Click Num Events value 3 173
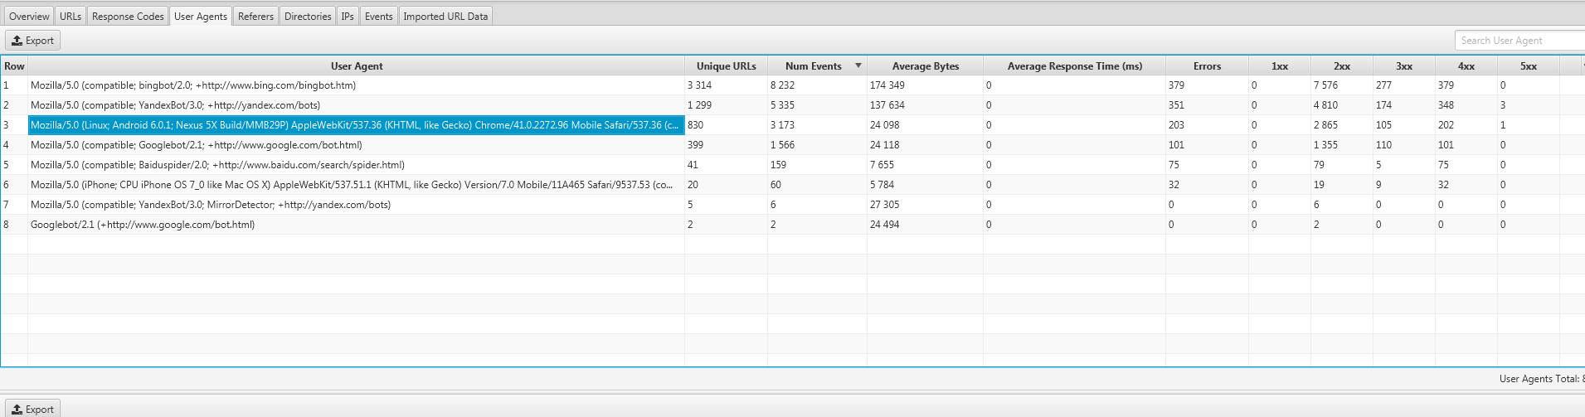This screenshot has width=1585, height=417. pos(782,125)
